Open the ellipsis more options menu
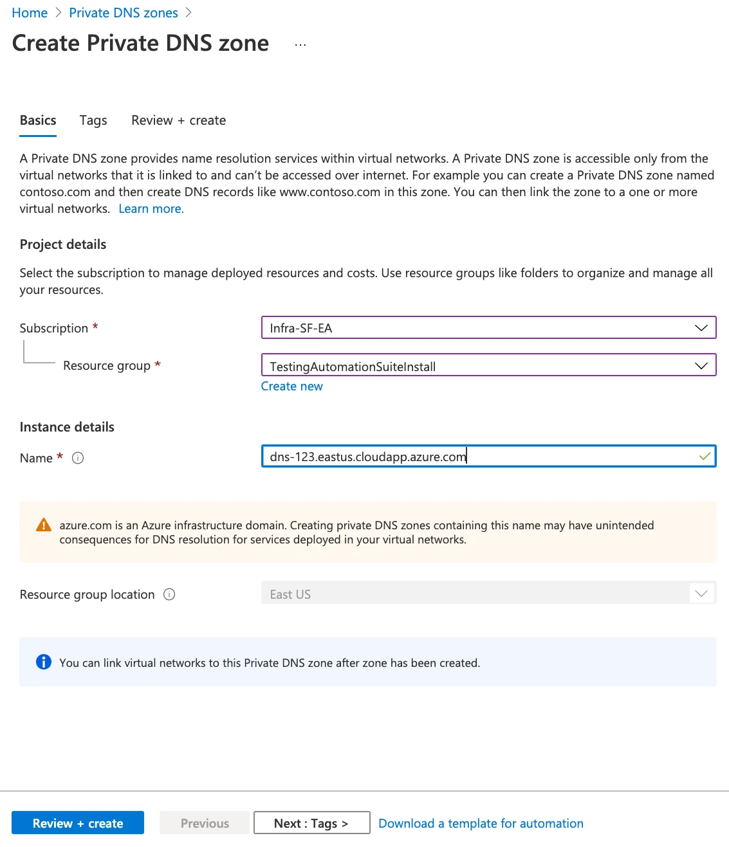Screen dimensions: 729x847 [300, 44]
